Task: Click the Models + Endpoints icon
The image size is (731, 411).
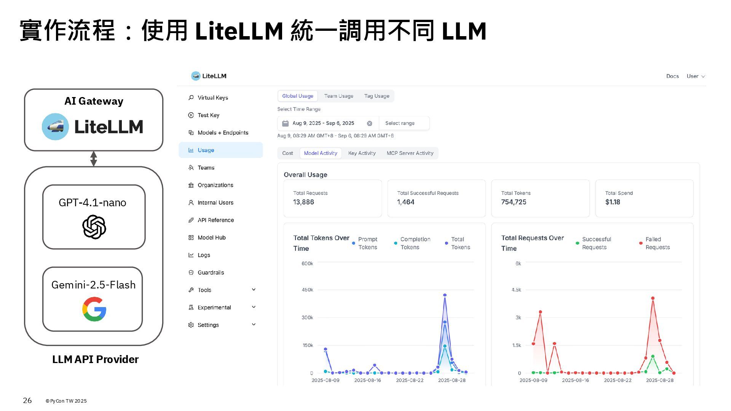Action: coord(191,133)
